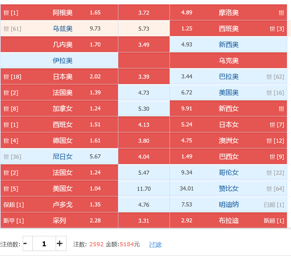
Task: Toggle 采列 home win odds 2.28
Action: click(59, 220)
